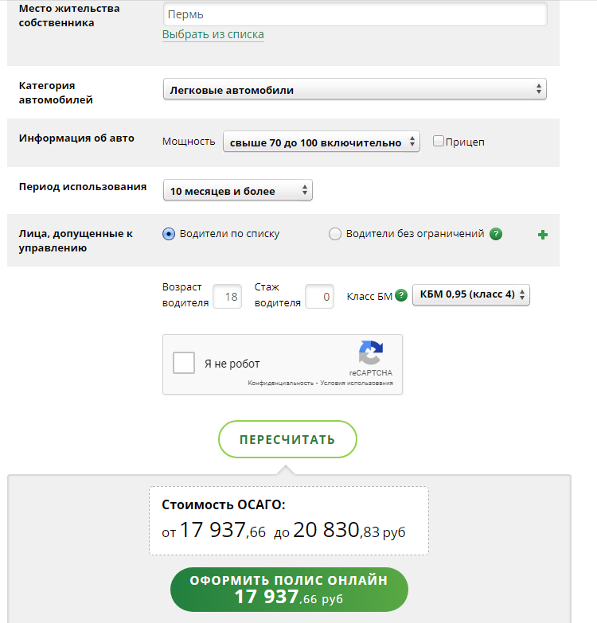Screen dimensions: 597x623
Task: Open help icon next to Водители без ограничений
Action: point(496,234)
